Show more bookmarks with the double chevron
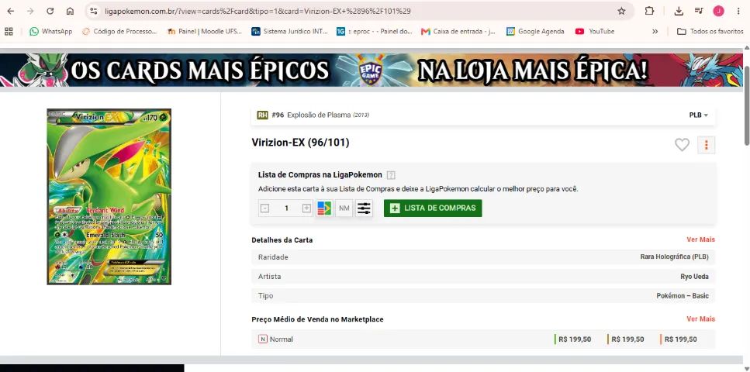Viewport: 750px width, 372px height. pos(655,31)
